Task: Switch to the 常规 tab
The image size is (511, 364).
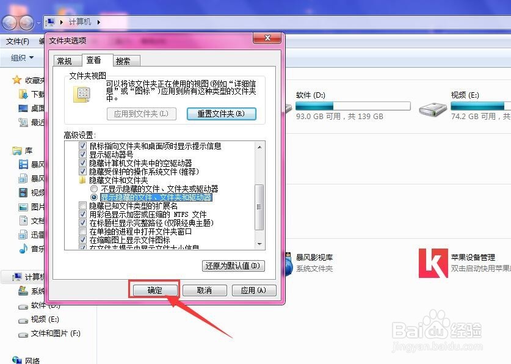Action: (67, 61)
